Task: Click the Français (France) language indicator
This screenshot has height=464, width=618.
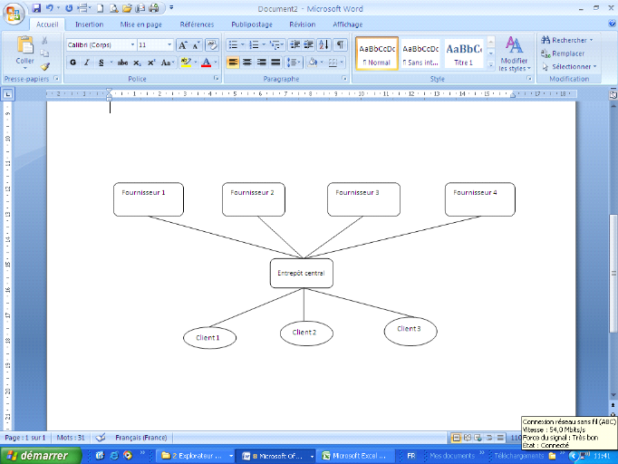Action: click(140, 438)
